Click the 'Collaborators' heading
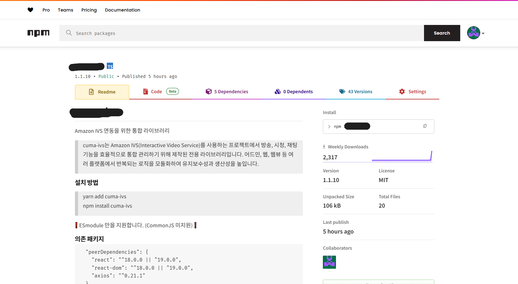Viewport: 518px width, 284px height. pos(337,248)
